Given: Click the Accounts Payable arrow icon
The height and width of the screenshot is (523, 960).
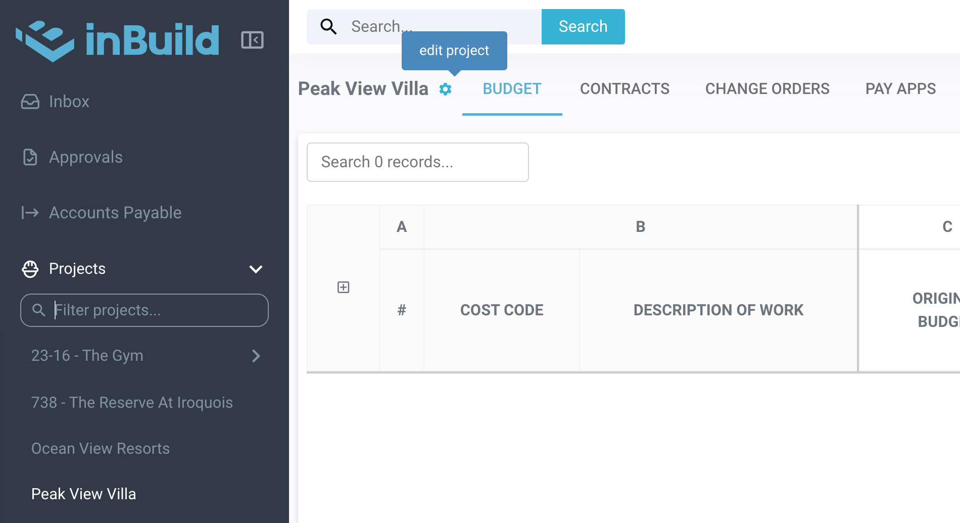Looking at the screenshot, I should click(30, 213).
